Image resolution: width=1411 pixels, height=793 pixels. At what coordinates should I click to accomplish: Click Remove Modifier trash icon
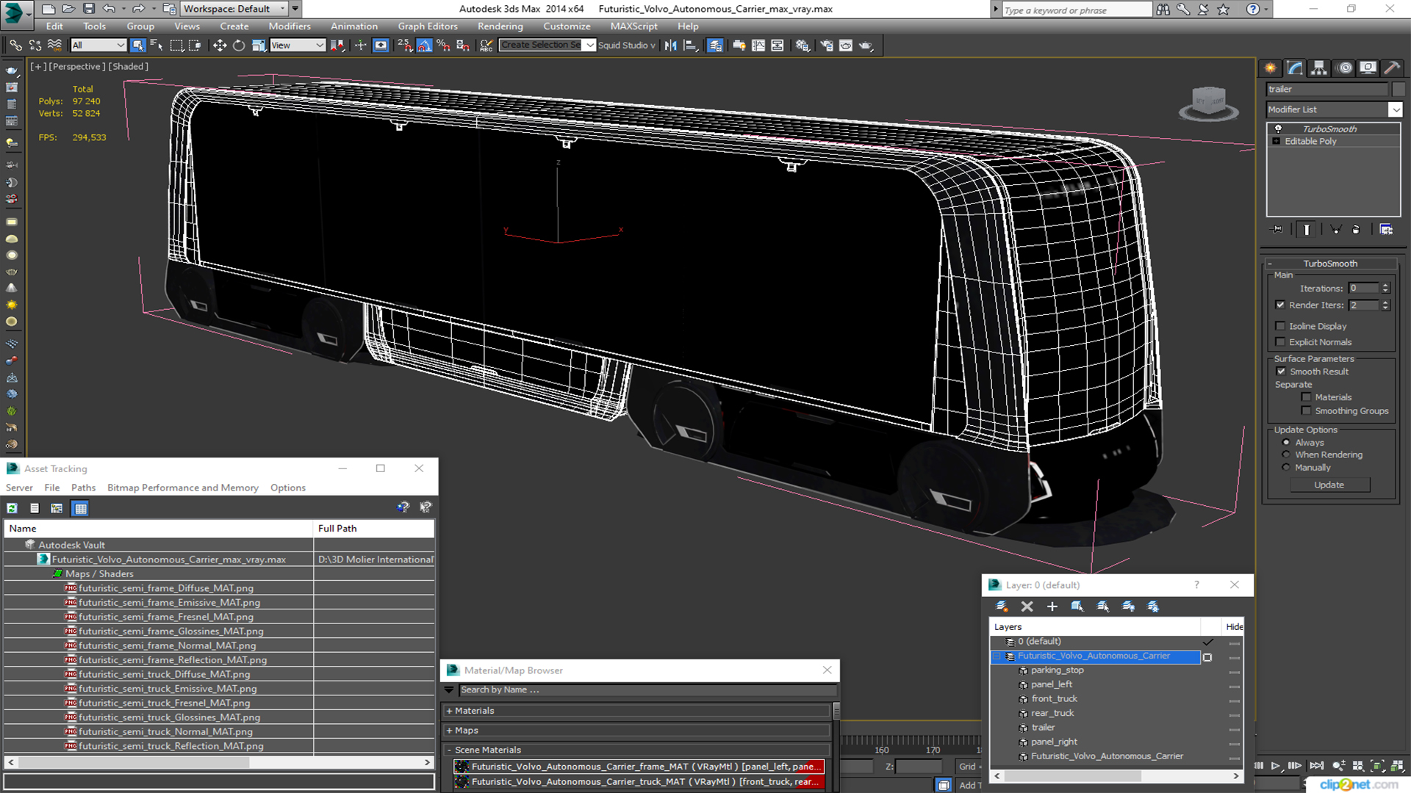coord(1356,230)
